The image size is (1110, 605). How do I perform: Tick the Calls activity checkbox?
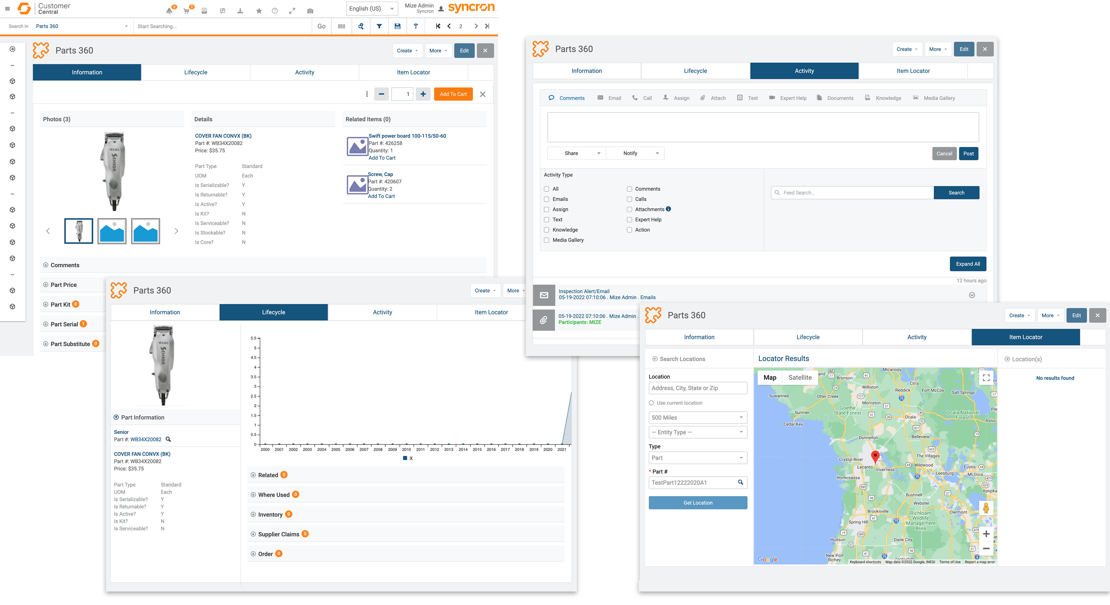630,199
